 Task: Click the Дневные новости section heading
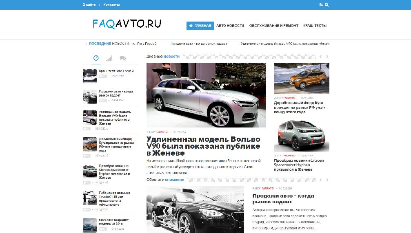point(163,57)
